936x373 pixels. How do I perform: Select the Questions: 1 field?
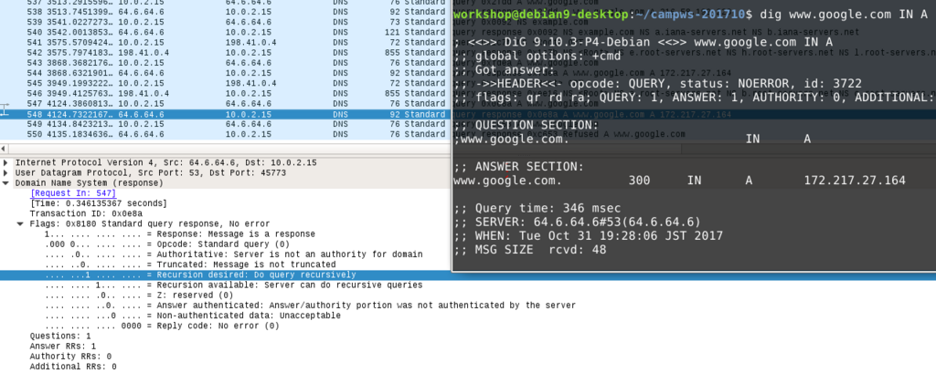pos(60,336)
